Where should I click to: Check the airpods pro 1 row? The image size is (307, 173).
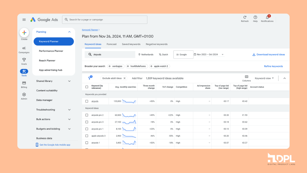(x=87, y=129)
